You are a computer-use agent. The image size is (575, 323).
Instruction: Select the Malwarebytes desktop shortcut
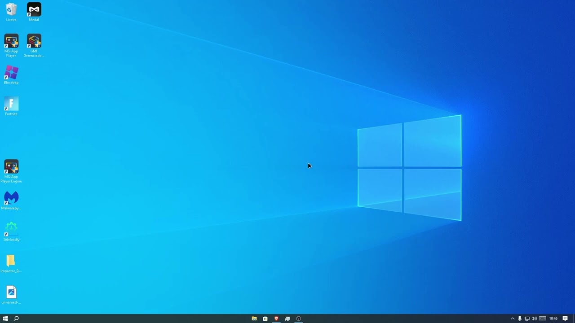(x=11, y=201)
